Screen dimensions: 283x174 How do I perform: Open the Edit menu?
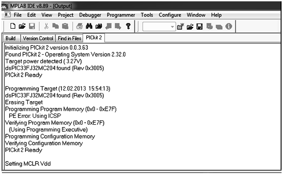coord(31,15)
